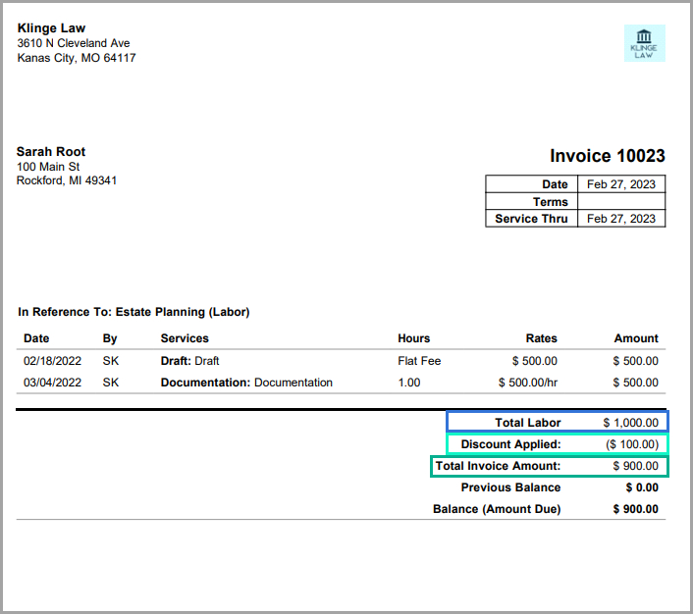693x614 pixels.
Task: Click the 02/18/2022 entry date
Action: click(x=51, y=361)
